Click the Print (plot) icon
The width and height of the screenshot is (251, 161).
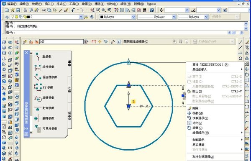tap(25, 10)
